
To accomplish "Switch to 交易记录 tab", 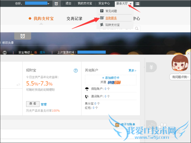I will [74, 19].
